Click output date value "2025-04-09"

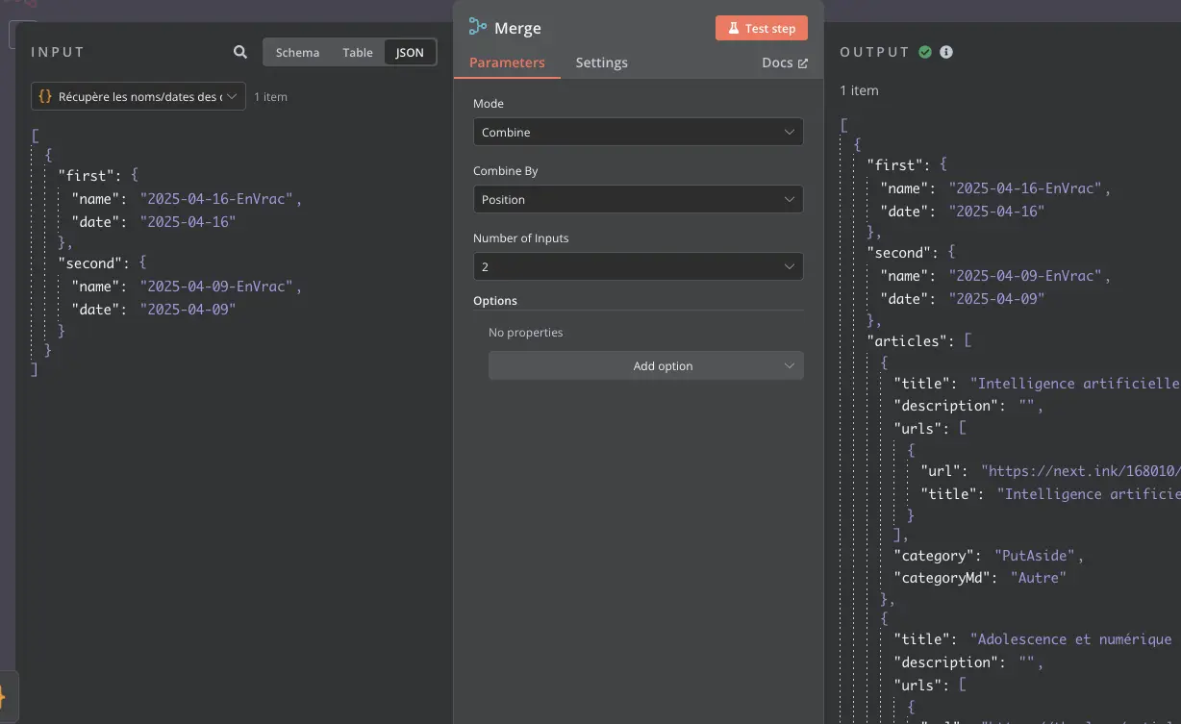click(996, 298)
